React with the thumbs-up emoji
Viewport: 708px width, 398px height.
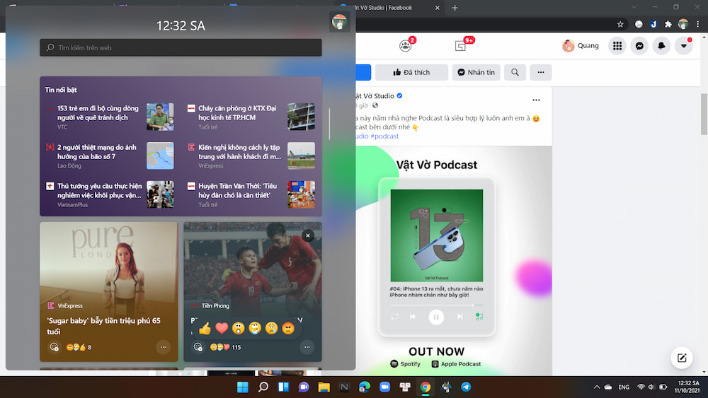click(205, 328)
